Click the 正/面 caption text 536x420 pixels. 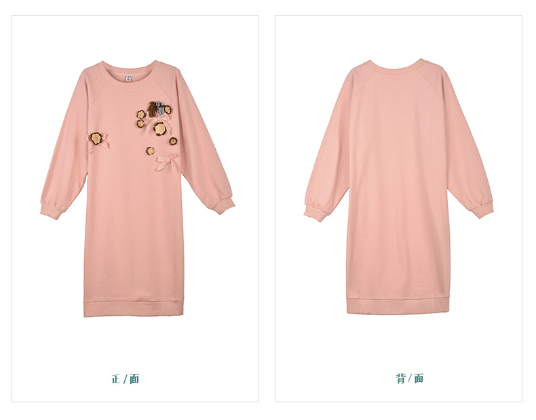pos(126,379)
